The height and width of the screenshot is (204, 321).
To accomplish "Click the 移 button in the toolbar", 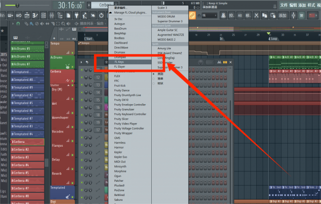I will [248, 15].
